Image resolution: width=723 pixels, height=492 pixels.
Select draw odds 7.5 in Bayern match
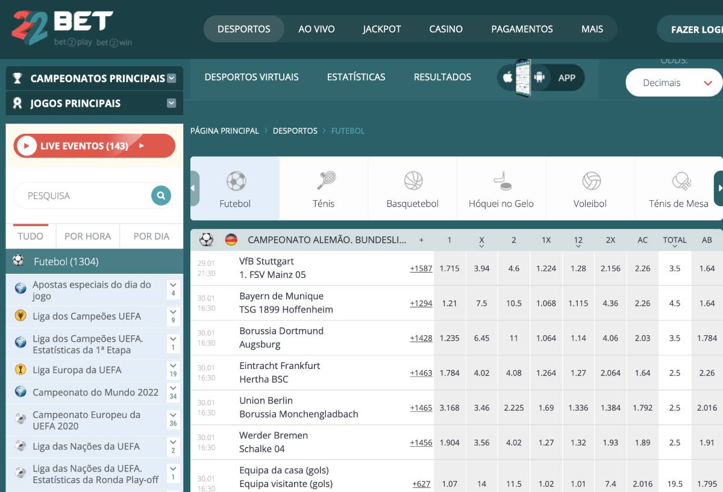click(x=481, y=303)
